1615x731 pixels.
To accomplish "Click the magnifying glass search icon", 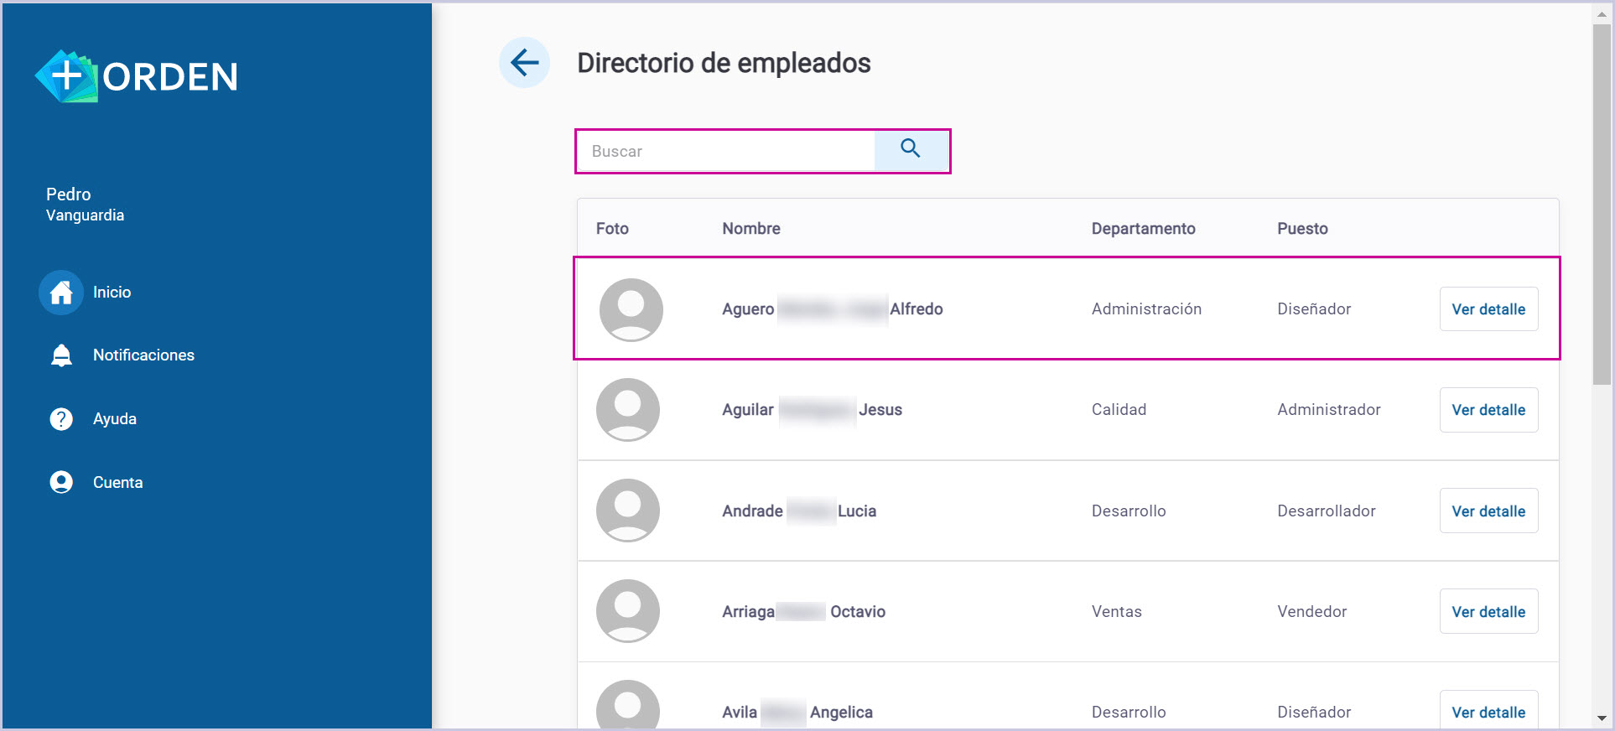I will [911, 149].
